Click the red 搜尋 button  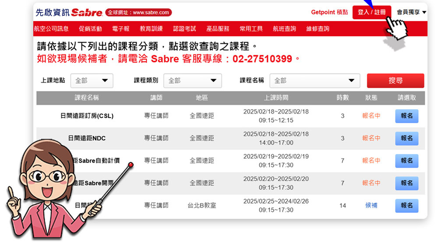pyautogui.click(x=395, y=81)
